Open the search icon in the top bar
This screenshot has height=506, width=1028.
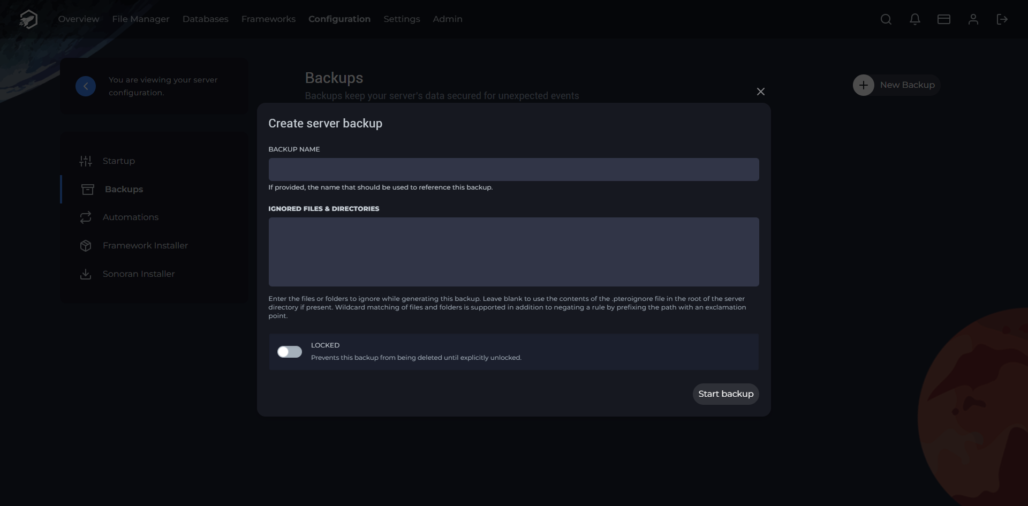pyautogui.click(x=886, y=19)
